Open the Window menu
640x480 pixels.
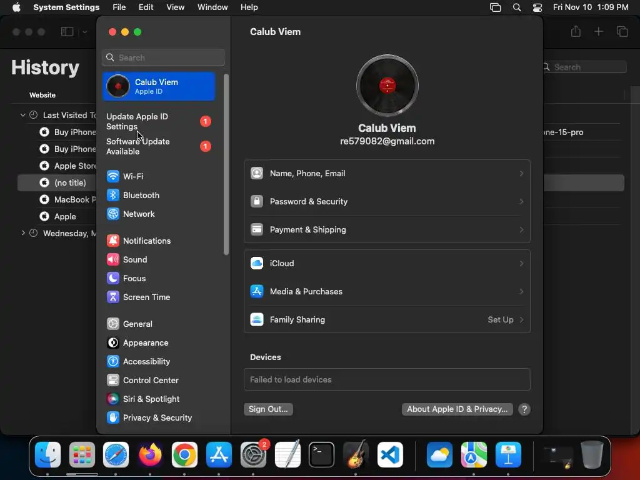(x=212, y=7)
